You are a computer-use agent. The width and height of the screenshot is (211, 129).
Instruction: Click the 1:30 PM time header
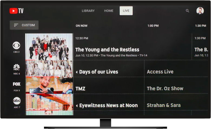point(200,26)
